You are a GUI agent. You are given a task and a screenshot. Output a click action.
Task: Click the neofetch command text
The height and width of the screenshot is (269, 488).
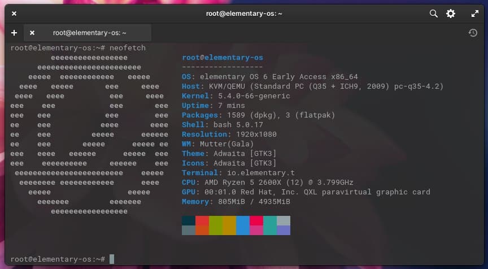click(128, 48)
